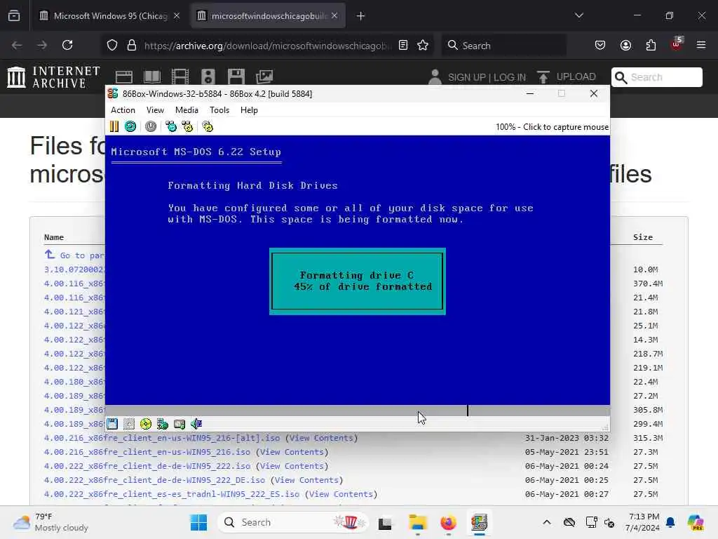The image size is (718, 539).
Task: Click the Firefox address bar
Action: coord(267,46)
